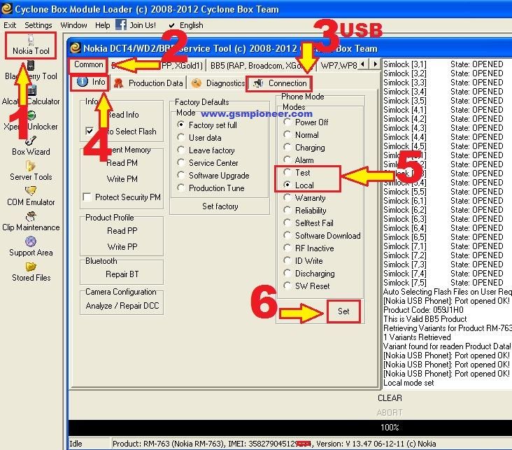Select Software Download phone mode
Image resolution: width=512 pixels, height=450 pixels.
point(287,235)
